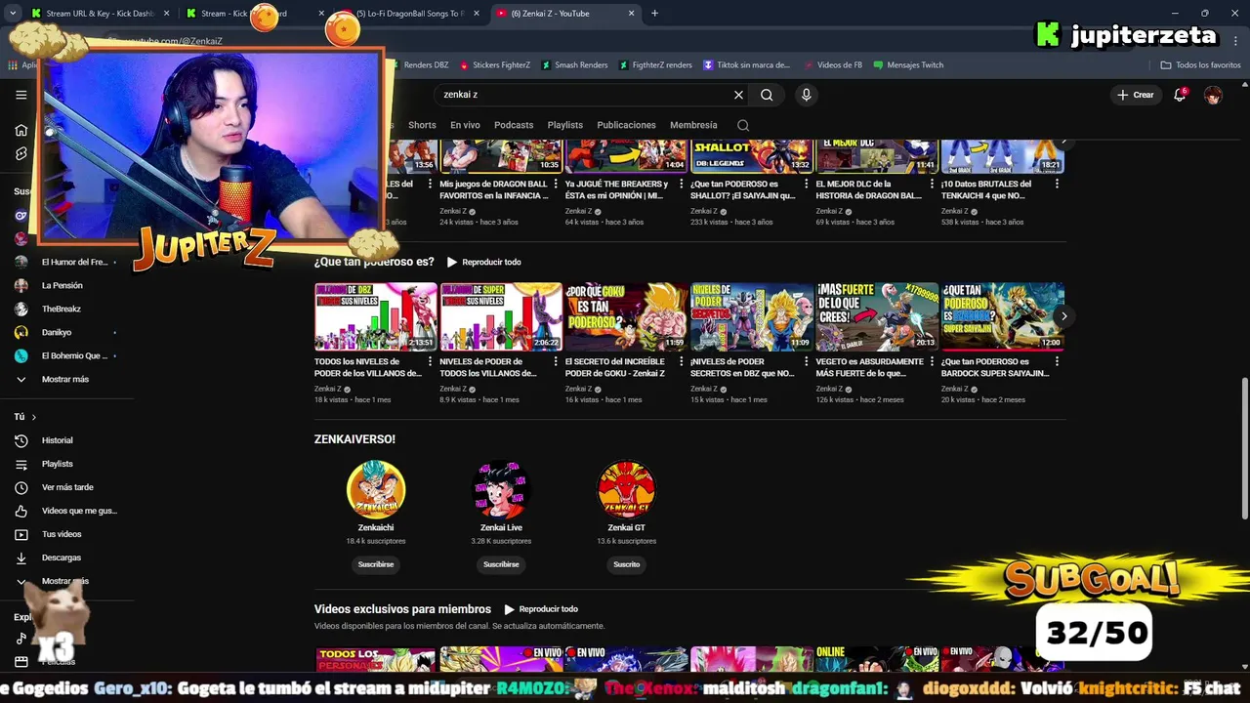Open the YouTube hamburger guide menu

(21, 95)
